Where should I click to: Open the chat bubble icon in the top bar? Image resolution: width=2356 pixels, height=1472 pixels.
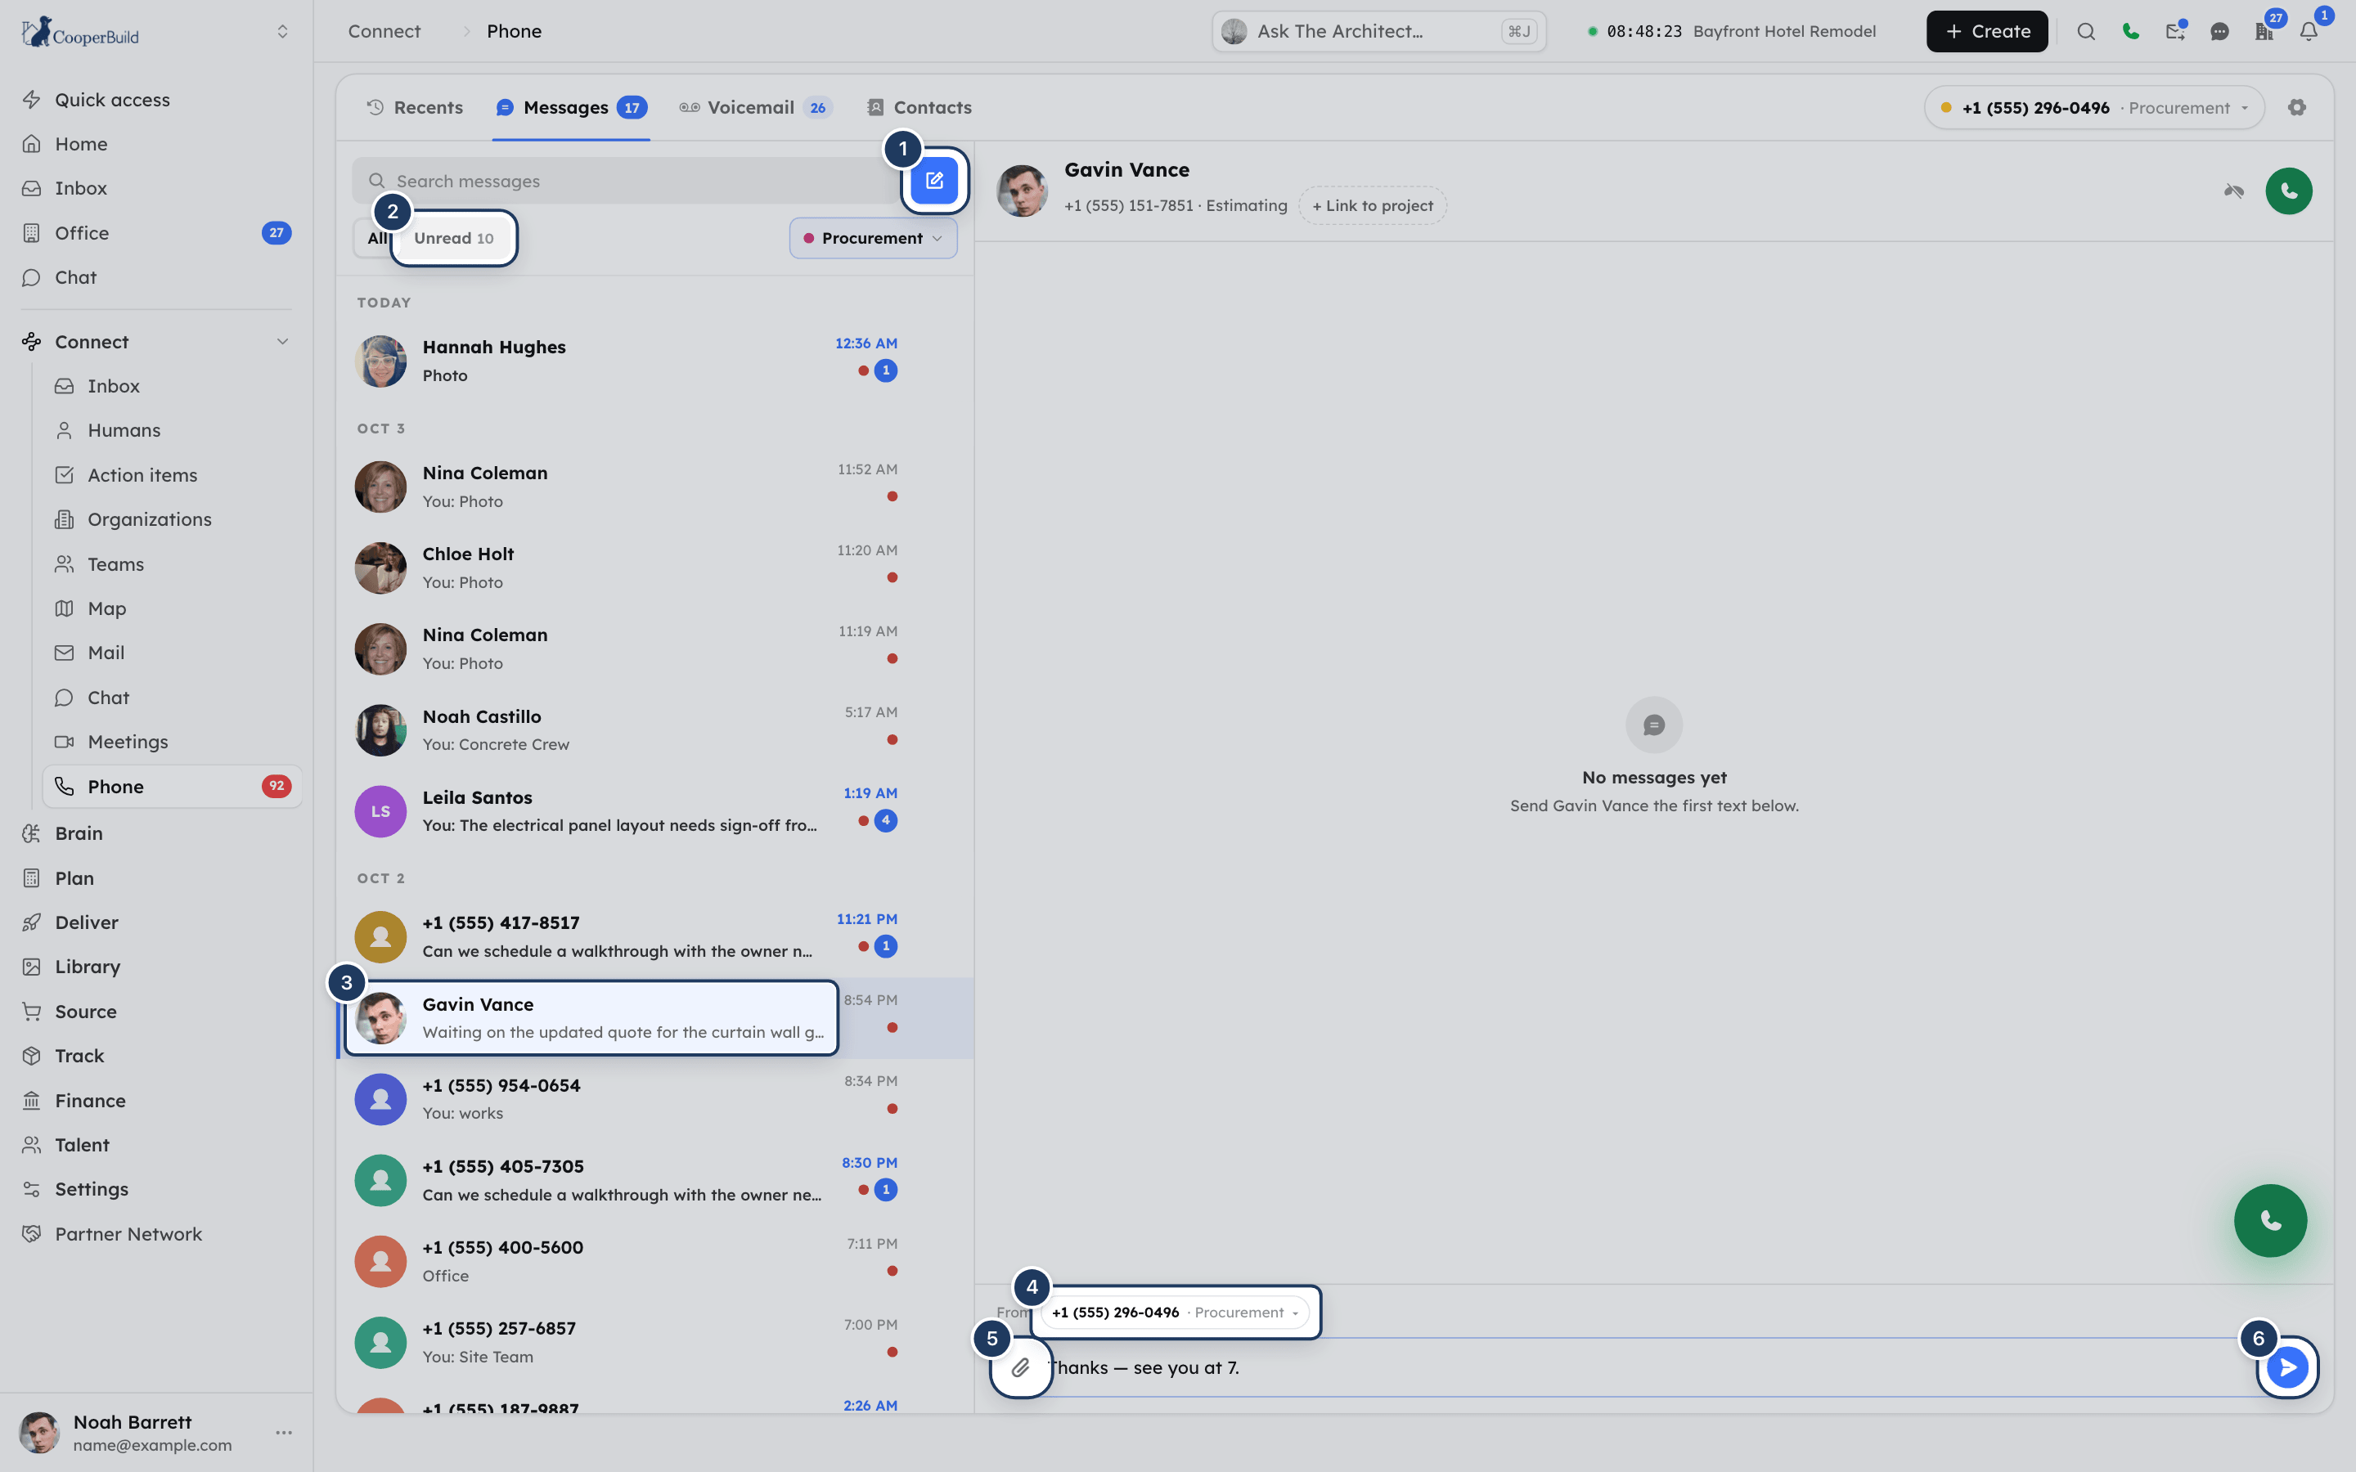click(x=2219, y=31)
